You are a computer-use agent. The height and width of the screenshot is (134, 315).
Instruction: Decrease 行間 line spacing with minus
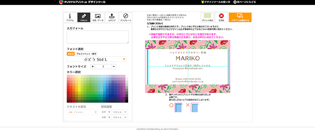point(125,117)
